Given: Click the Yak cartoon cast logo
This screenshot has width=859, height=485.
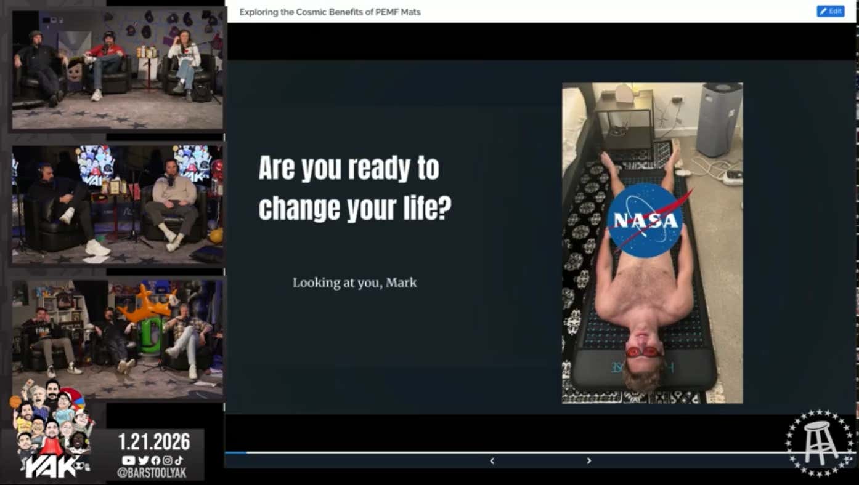Looking at the screenshot, I should [51, 431].
